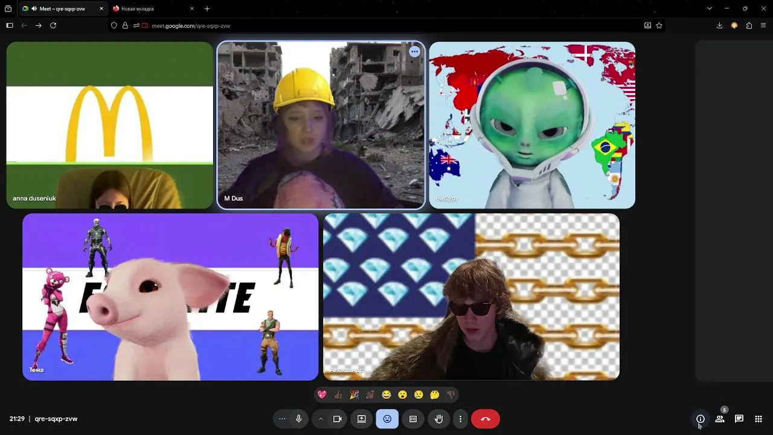The width and height of the screenshot is (773, 435).
Task: List all tabs dropdown arrow
Action: 709,8
